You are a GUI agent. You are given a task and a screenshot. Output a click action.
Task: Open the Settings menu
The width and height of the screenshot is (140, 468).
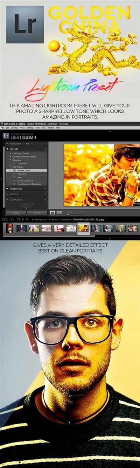point(30,128)
